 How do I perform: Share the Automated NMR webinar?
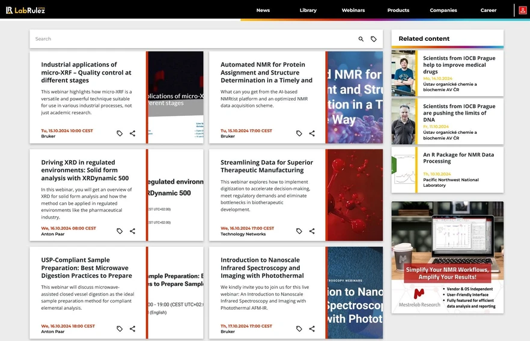point(312,133)
